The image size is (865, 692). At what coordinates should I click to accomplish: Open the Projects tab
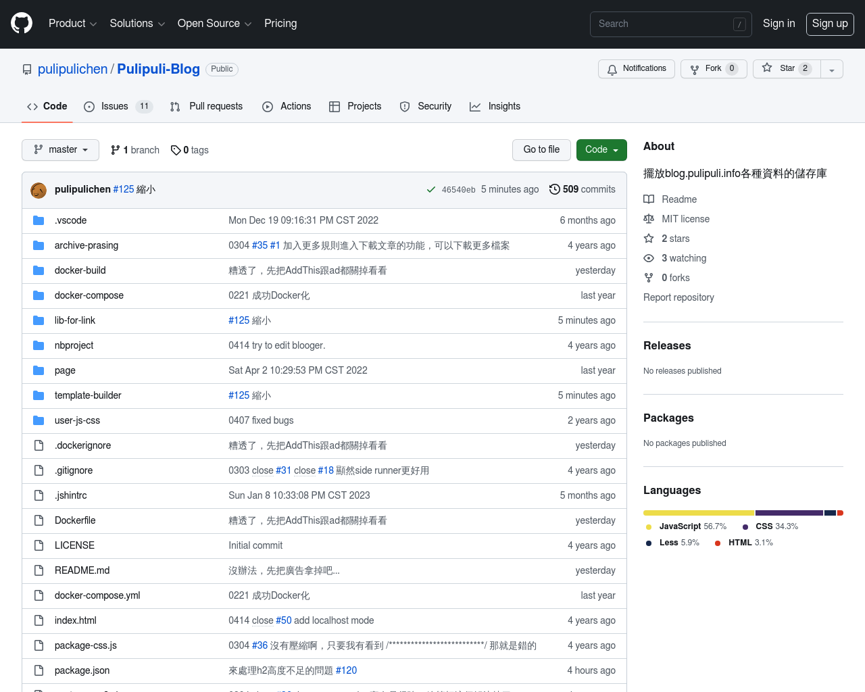[355, 107]
